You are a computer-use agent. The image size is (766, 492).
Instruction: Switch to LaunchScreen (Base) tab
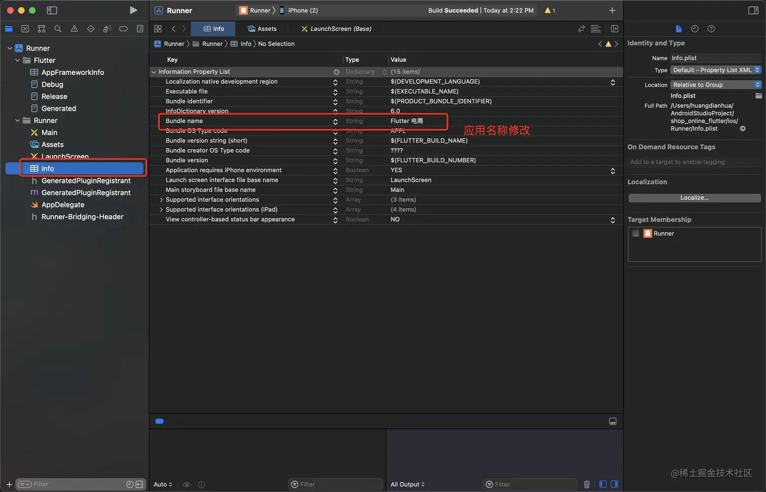336,29
